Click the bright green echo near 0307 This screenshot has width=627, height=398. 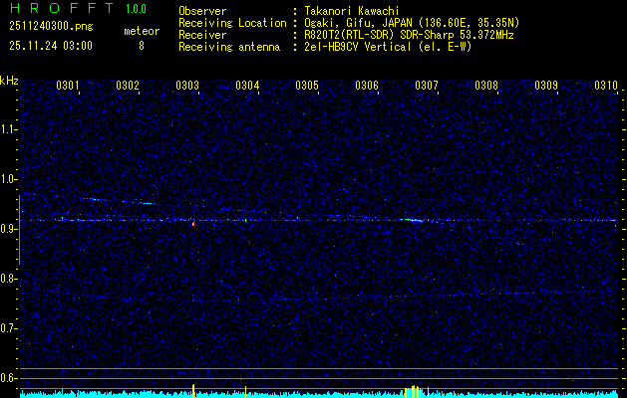tap(412, 220)
